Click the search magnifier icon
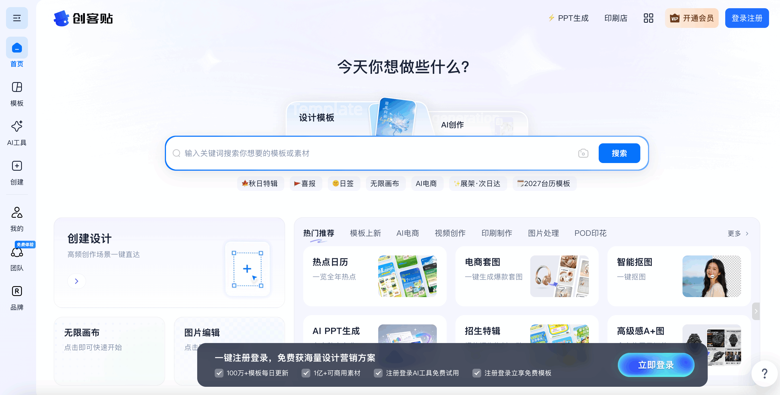780x395 pixels. 177,153
